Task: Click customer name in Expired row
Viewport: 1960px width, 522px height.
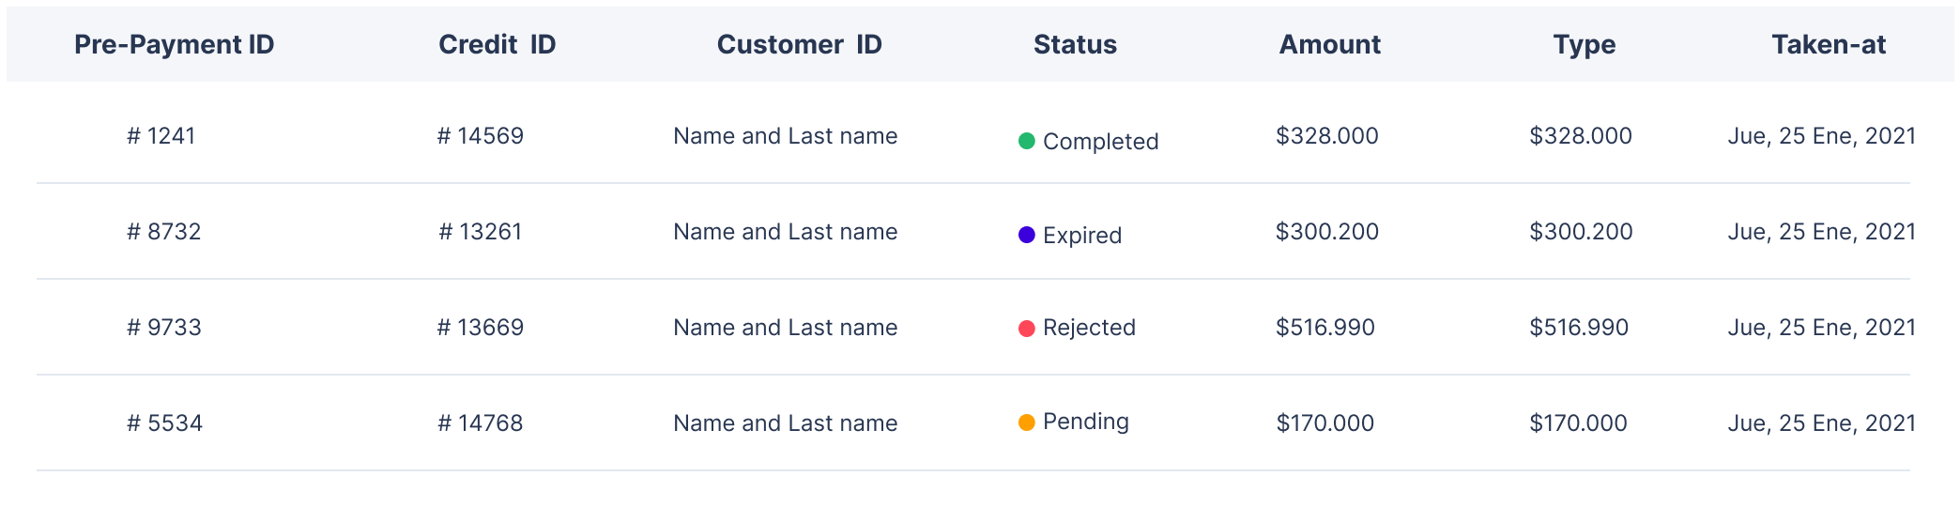Action: coord(786,232)
